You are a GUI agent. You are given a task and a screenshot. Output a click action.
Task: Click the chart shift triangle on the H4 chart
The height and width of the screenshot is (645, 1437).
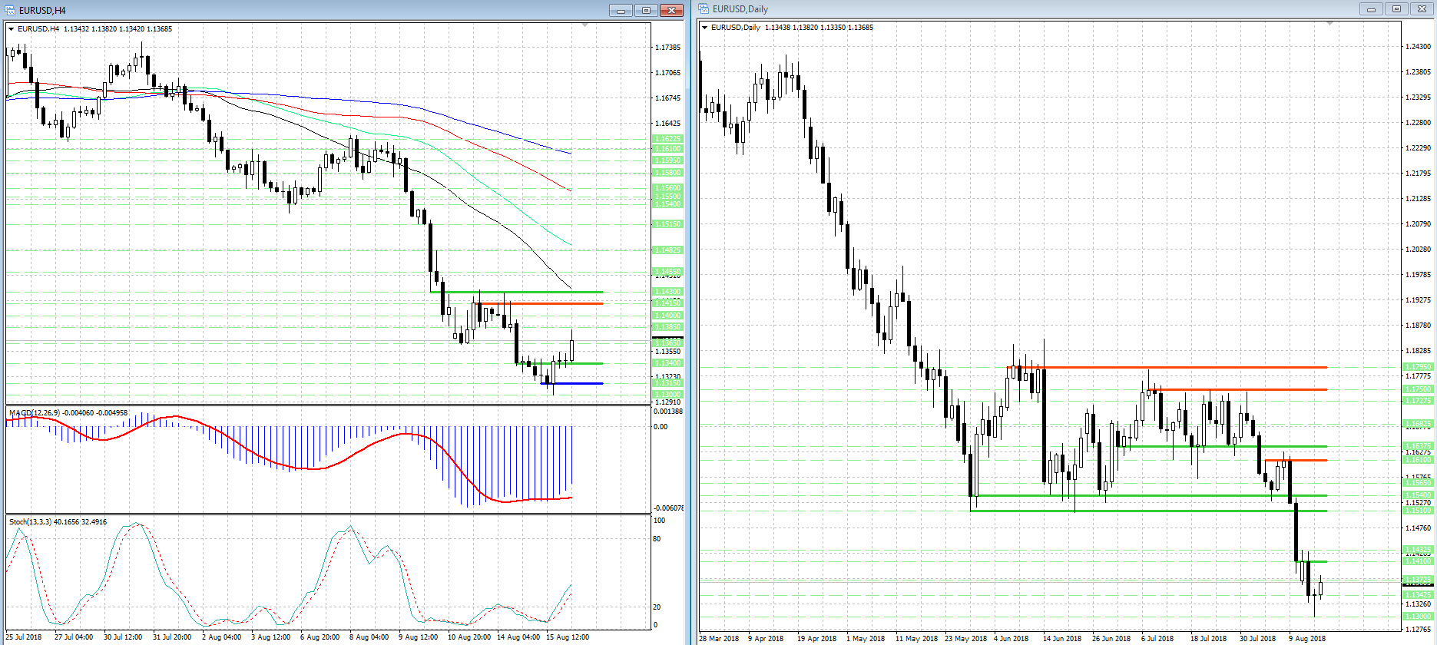click(585, 25)
